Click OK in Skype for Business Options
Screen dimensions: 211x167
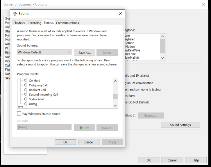pyautogui.click(x=149, y=160)
